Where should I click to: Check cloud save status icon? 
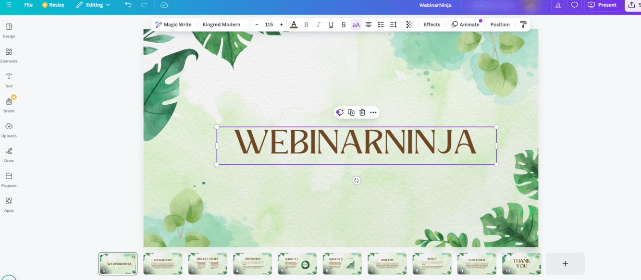click(164, 5)
